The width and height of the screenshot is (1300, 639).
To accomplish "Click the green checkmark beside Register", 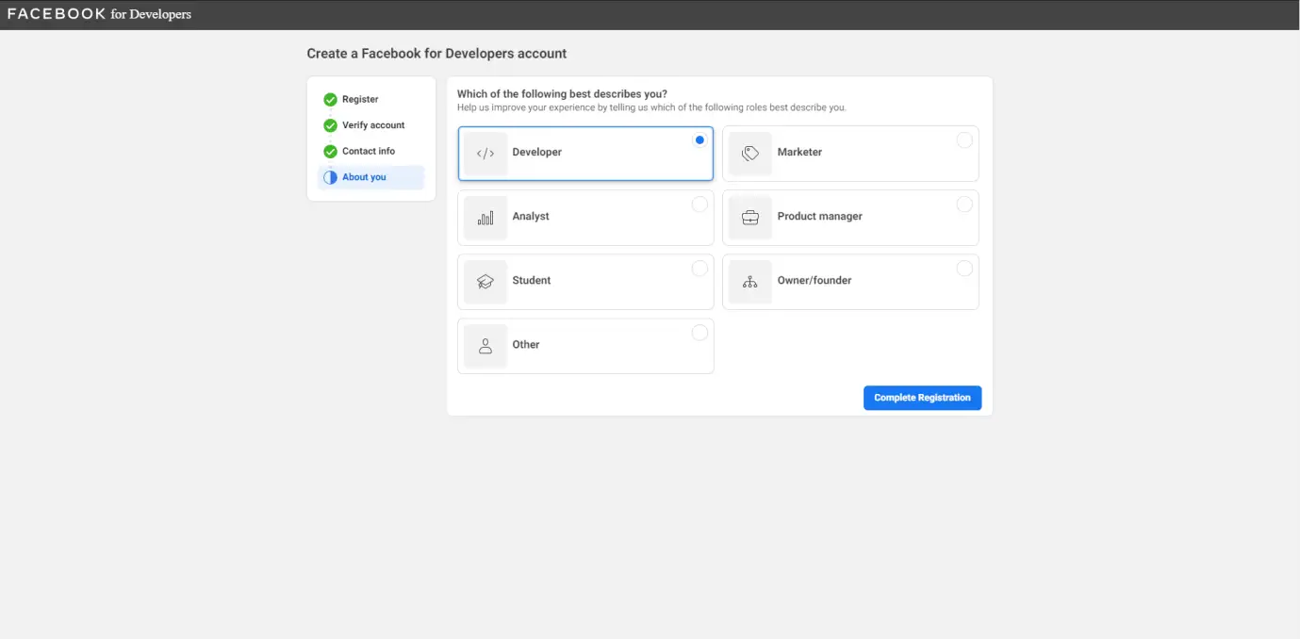I will (x=330, y=99).
